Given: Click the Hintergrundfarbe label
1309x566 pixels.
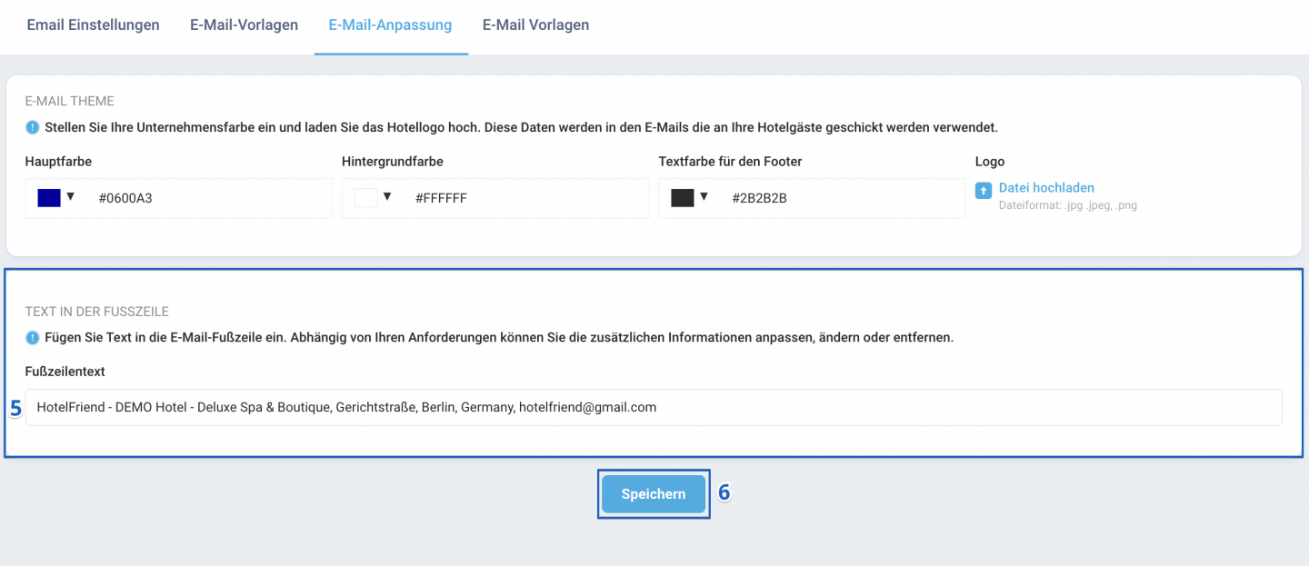Looking at the screenshot, I should pos(393,162).
